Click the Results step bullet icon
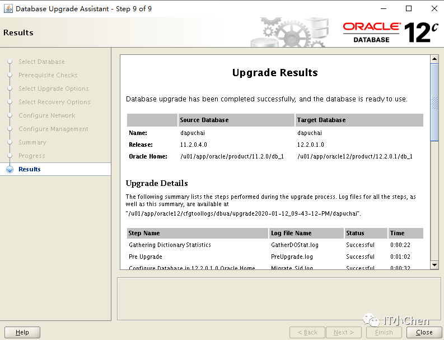This screenshot has height=340, width=444. point(10,169)
